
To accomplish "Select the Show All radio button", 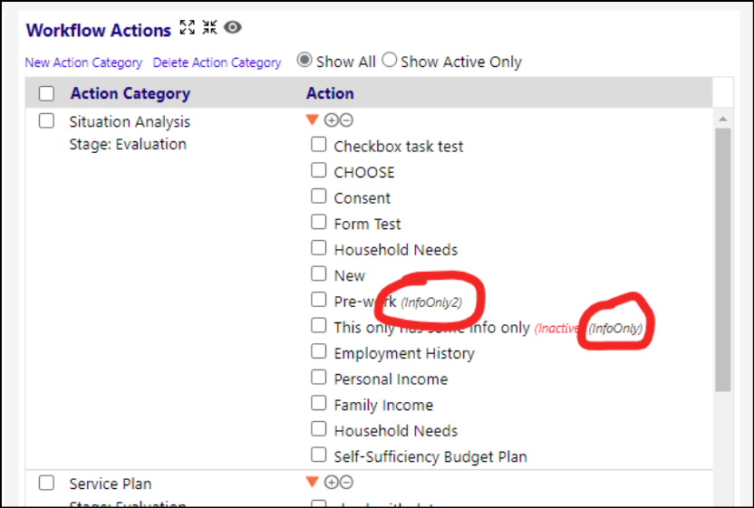I will (x=304, y=60).
